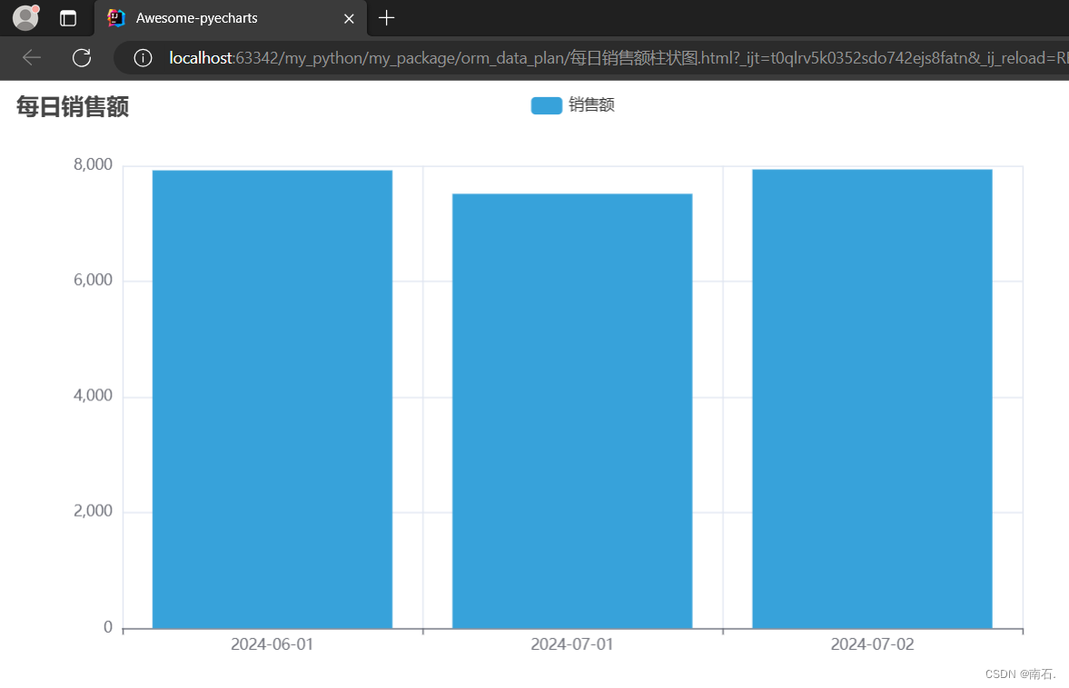Go back to previous page
This screenshot has height=688, width=1069.
point(32,58)
